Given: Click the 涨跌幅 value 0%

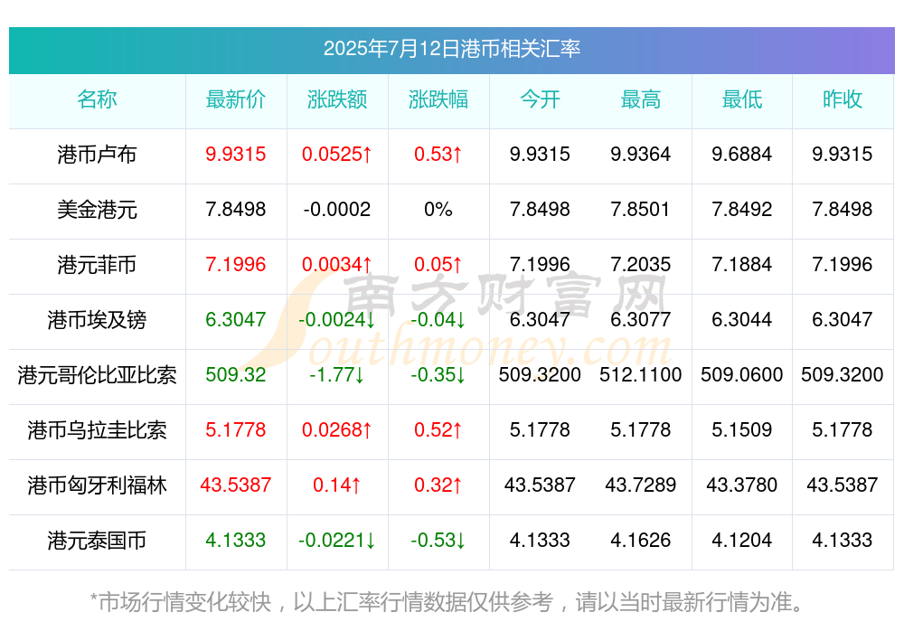Looking at the screenshot, I should coord(438,209).
